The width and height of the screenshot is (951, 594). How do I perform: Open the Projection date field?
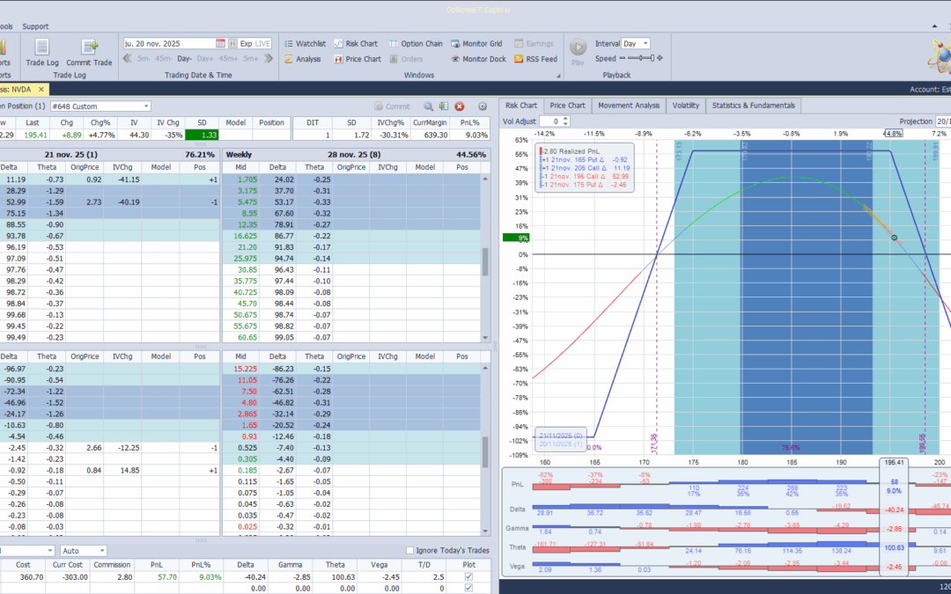click(942, 121)
